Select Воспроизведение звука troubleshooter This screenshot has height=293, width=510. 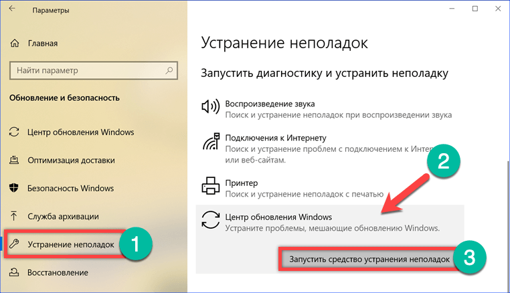tap(329, 109)
